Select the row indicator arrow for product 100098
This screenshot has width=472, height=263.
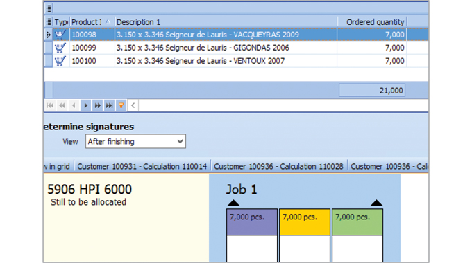point(49,35)
